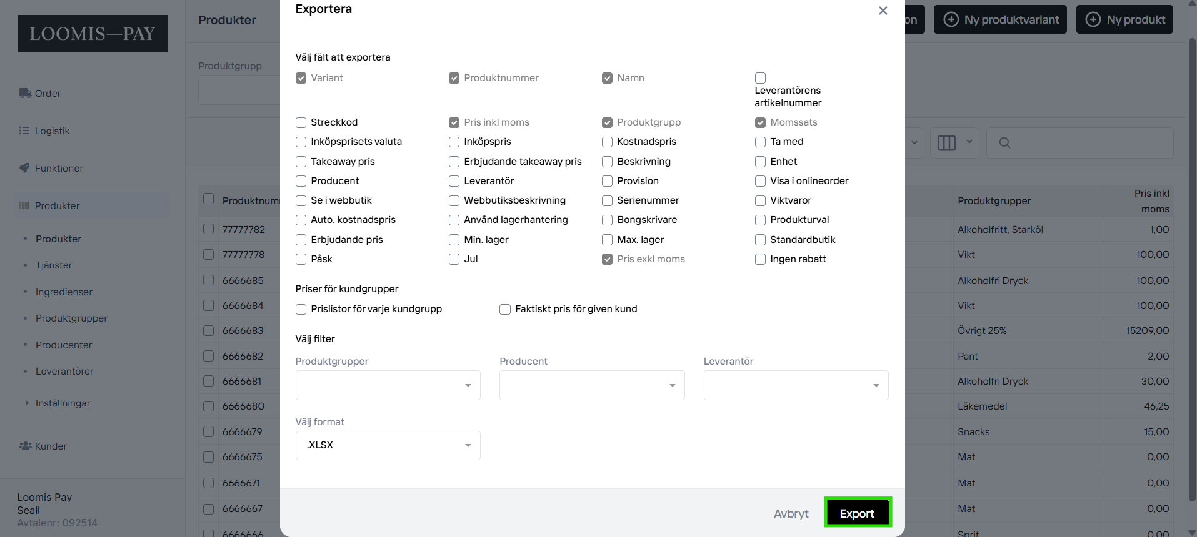Click the Kunder people icon
This screenshot has height=537, width=1197.
[x=25, y=446]
